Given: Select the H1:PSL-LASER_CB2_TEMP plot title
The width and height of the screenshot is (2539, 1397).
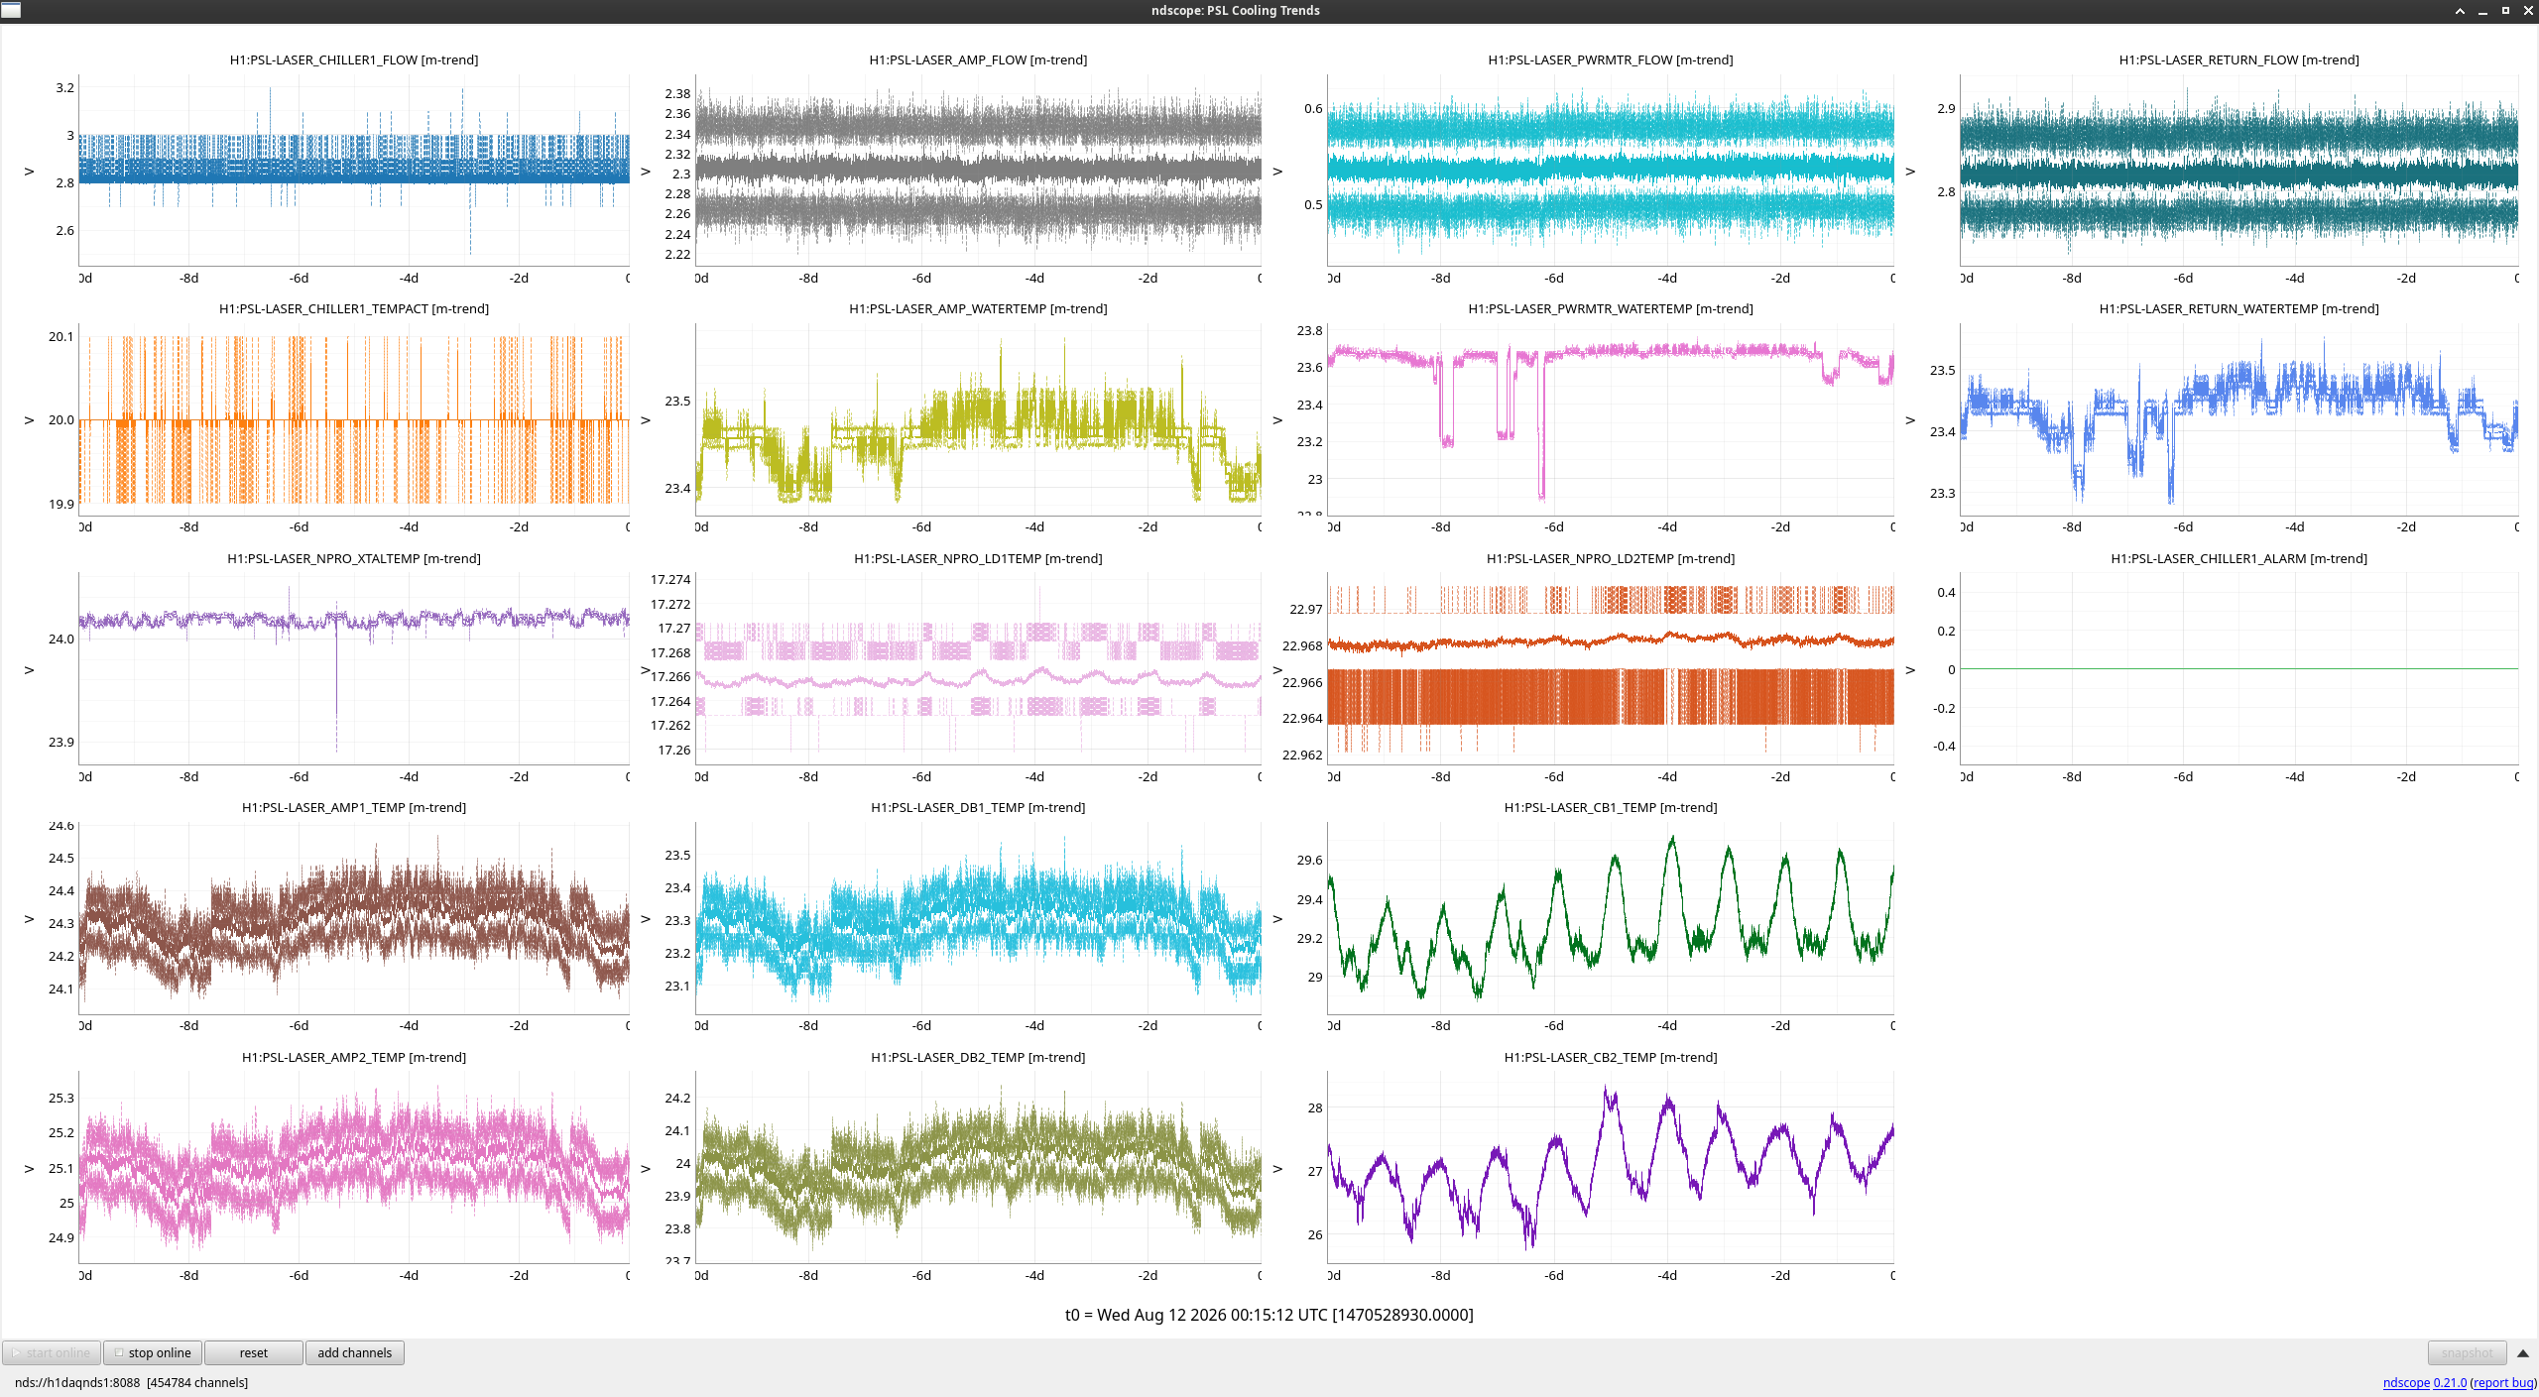Looking at the screenshot, I should pyautogui.click(x=1611, y=1057).
